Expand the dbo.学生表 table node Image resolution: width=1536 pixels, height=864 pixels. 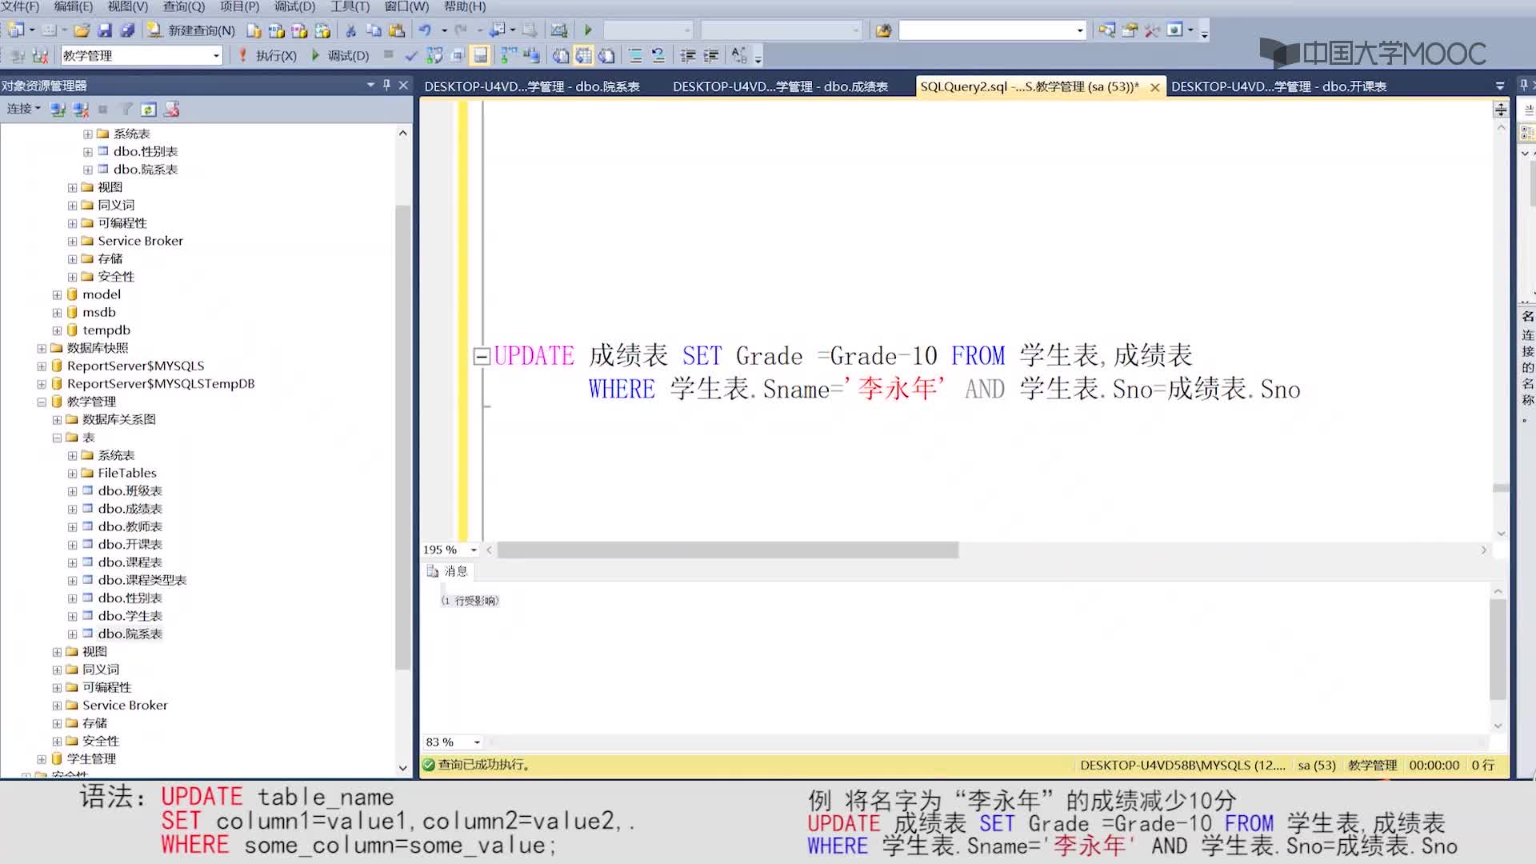click(x=73, y=616)
